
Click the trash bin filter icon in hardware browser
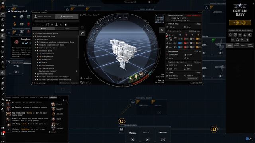pyautogui.click(x=65, y=25)
